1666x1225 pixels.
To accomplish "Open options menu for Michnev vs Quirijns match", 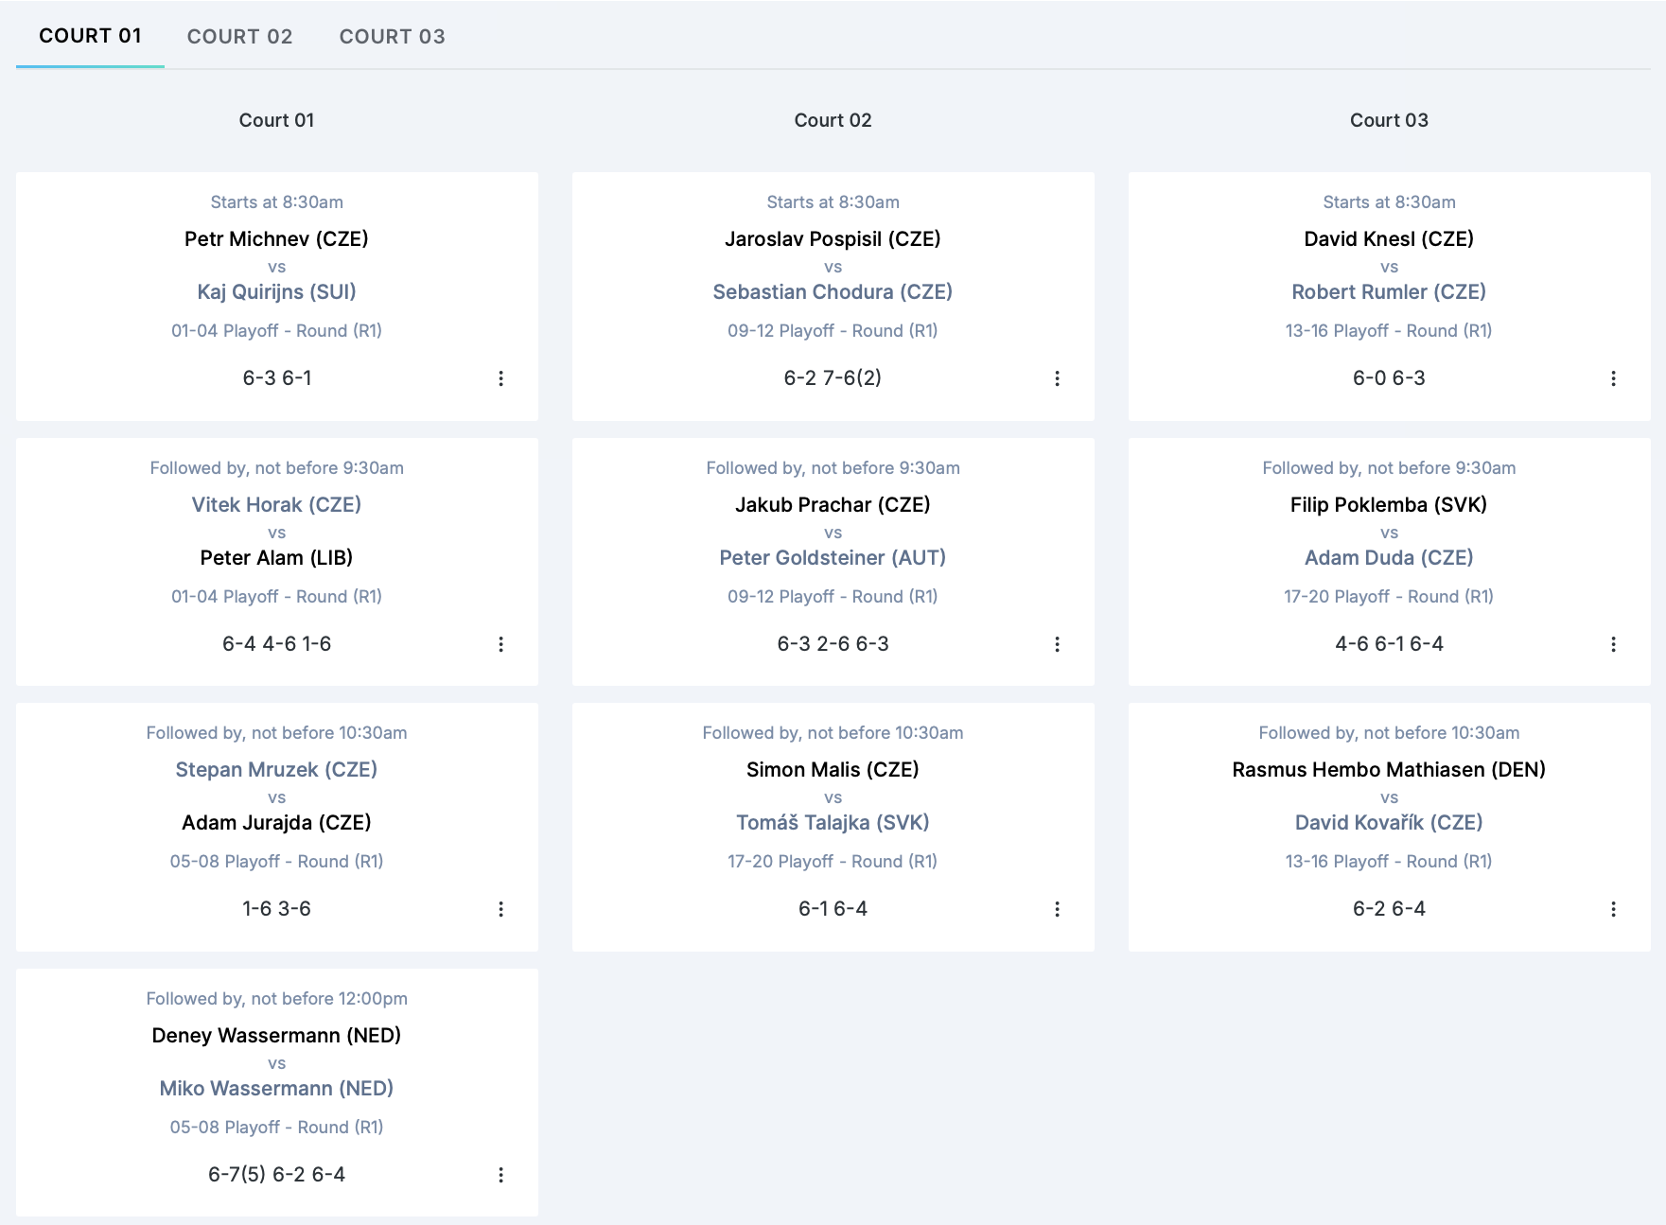I will click(500, 378).
